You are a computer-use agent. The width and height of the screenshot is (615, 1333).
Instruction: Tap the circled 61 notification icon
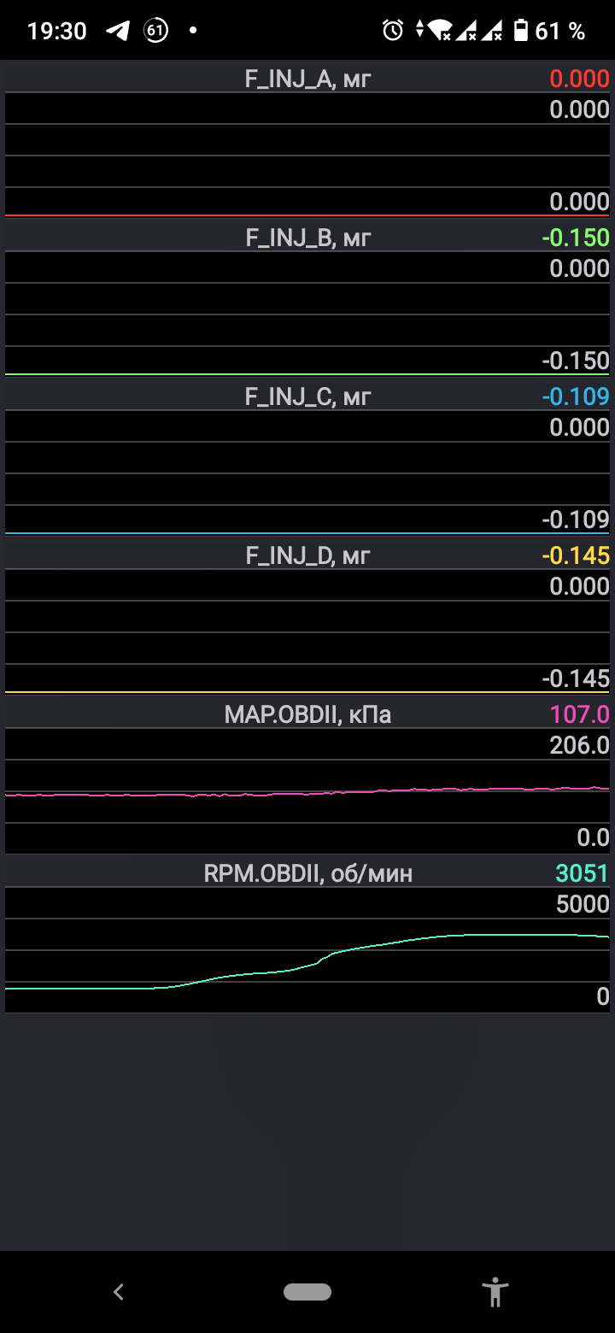(x=155, y=32)
